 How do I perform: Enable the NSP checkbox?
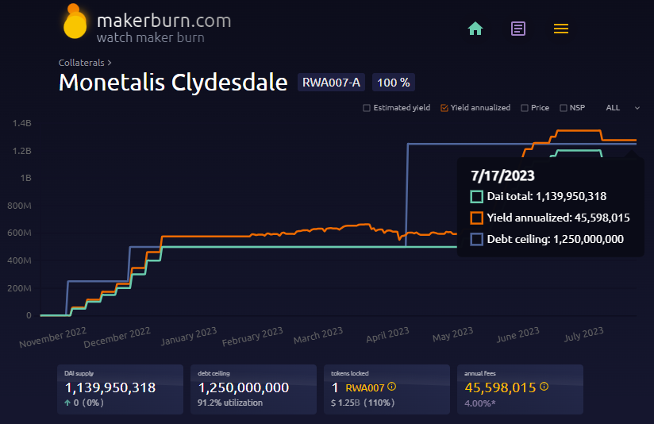click(x=563, y=108)
